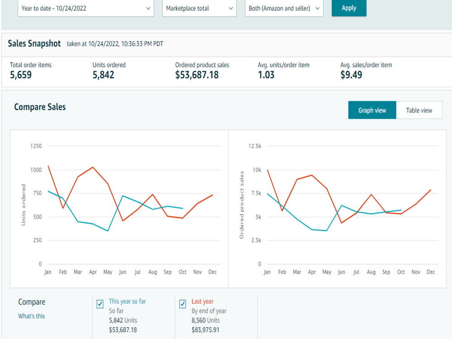This screenshot has height=339, width=452.
Task: Open the Both (Amazon and seller) dropdown
Action: [284, 8]
